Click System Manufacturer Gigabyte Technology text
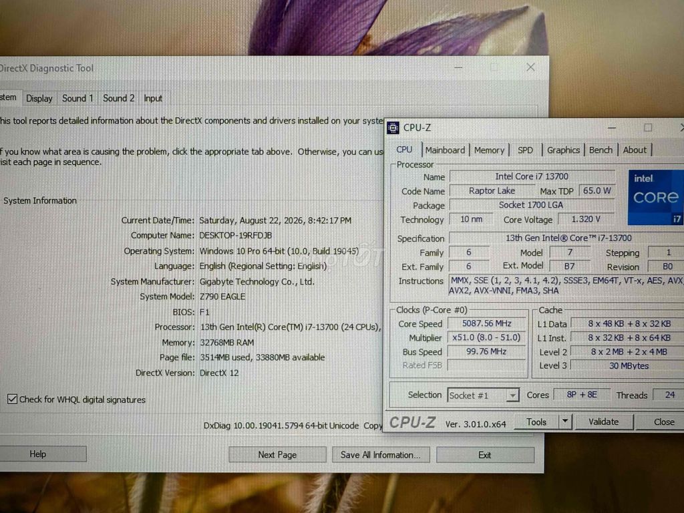 point(257,282)
